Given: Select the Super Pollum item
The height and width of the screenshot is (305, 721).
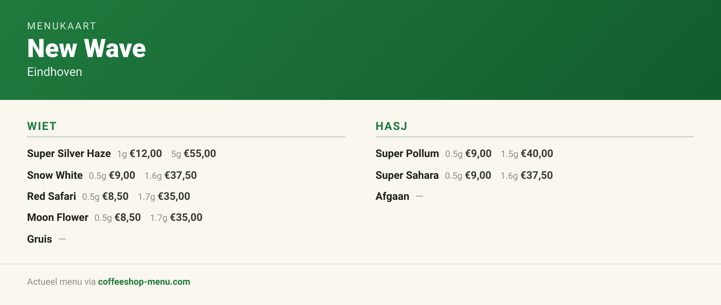Looking at the screenshot, I should click(x=407, y=154).
